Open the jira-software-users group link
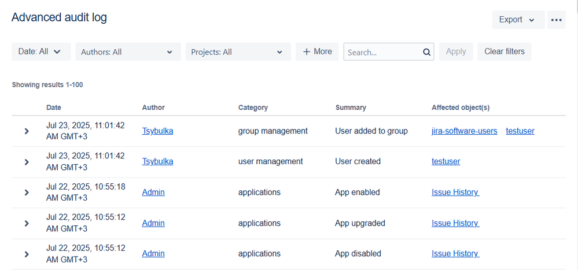578x270 pixels. (464, 131)
